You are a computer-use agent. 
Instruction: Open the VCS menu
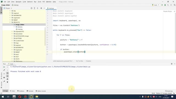pyautogui.click(x=44, y=2)
